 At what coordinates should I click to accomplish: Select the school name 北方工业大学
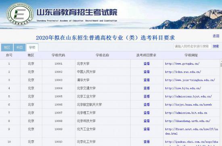86,129
